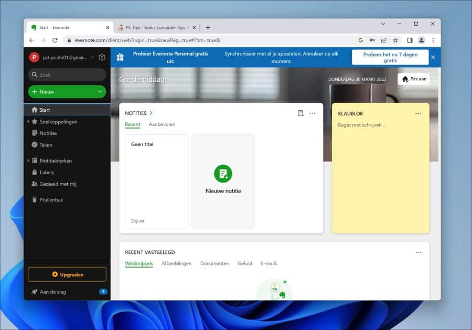Switch to PC Tips browser tab
The image size is (472, 330).
[156, 27]
